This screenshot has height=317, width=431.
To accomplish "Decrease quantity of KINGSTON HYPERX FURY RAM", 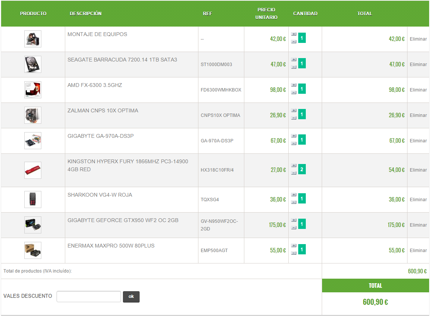I will tap(294, 173).
